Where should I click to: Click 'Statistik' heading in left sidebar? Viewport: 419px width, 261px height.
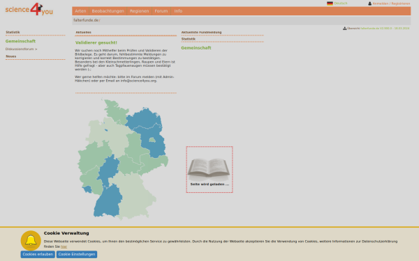click(x=13, y=32)
